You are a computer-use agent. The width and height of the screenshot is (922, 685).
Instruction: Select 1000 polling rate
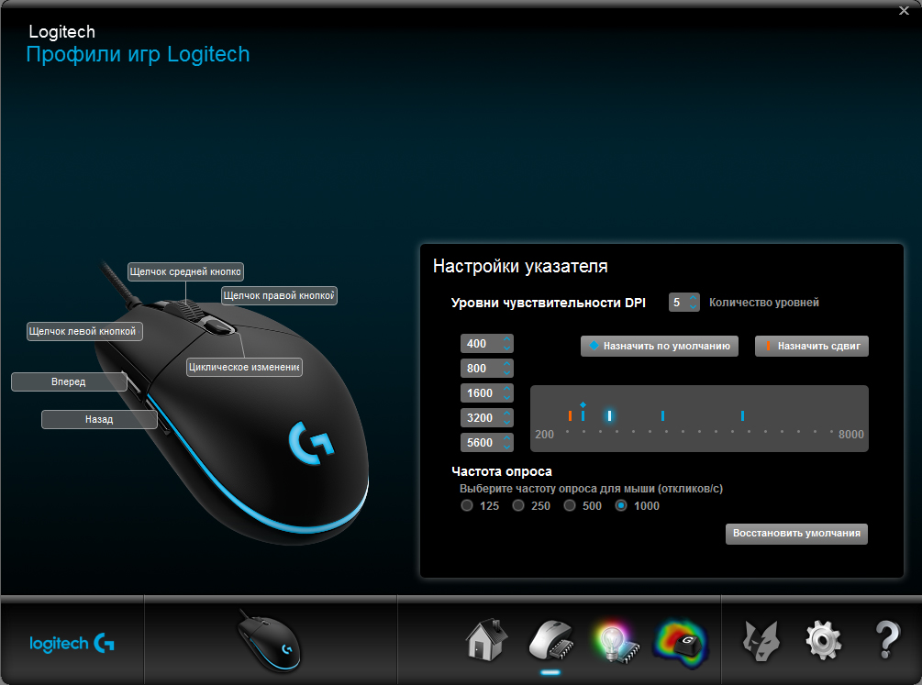click(x=621, y=505)
